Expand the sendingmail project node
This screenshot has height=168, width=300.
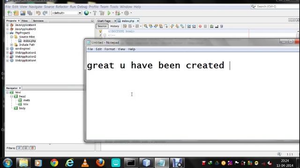[7, 49]
